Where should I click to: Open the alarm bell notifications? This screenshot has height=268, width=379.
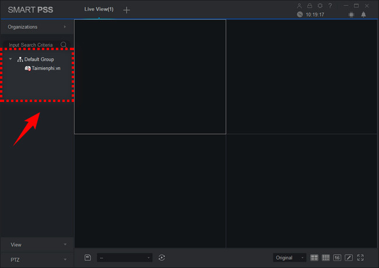[x=363, y=15]
